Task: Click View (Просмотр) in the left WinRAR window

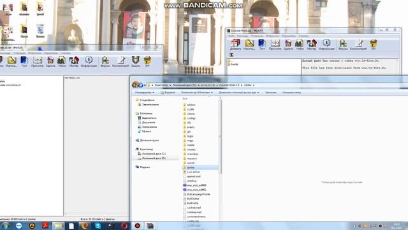Action: tap(37, 62)
